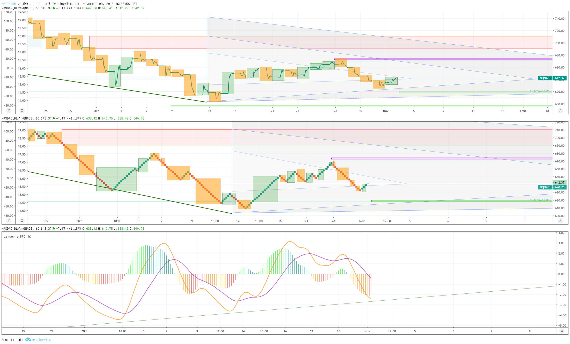Viewport: 570px width, 344px height.
Task: Click the Laguerre PPO 4C indicator label
Action: [x=17, y=236]
